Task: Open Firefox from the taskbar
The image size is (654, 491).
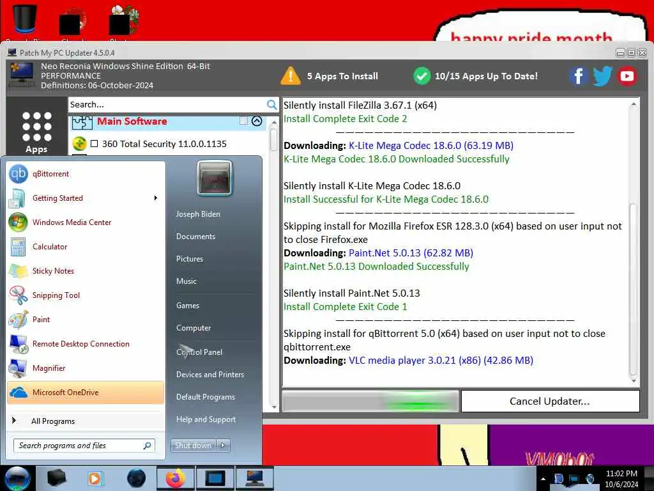Action: click(175, 478)
